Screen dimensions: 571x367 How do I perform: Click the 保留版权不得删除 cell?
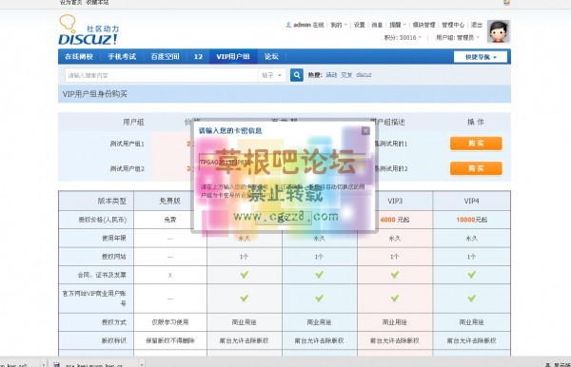pos(170,340)
